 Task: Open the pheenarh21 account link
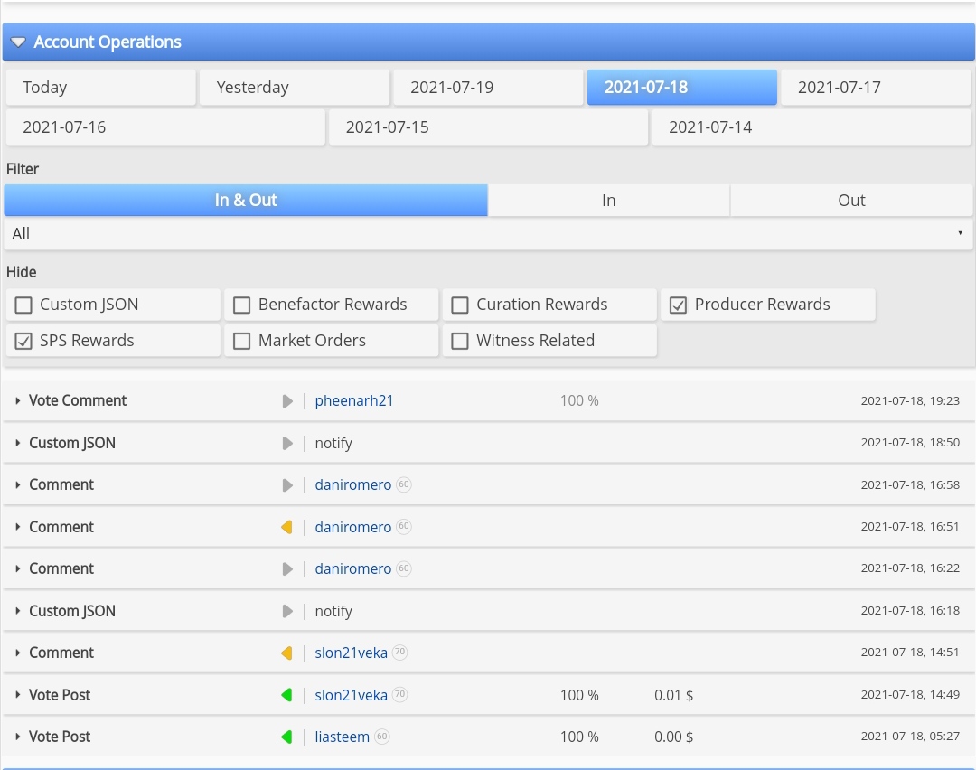pyautogui.click(x=354, y=401)
